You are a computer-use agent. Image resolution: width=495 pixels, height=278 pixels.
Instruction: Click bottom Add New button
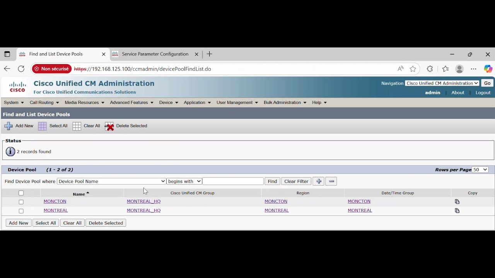pyautogui.click(x=19, y=223)
